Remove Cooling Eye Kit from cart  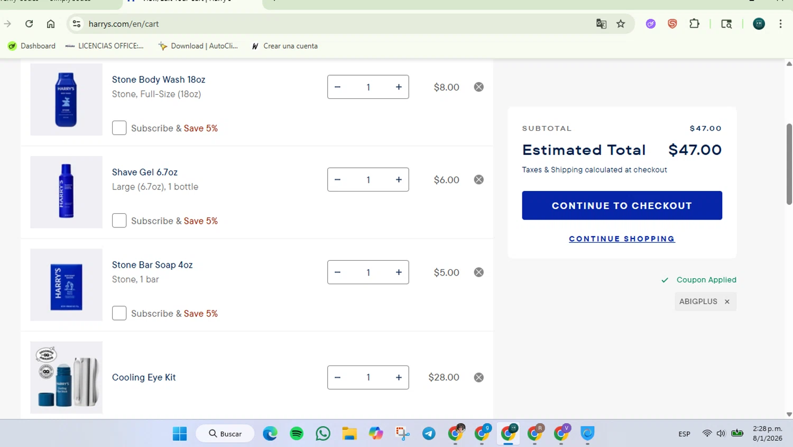(478, 377)
